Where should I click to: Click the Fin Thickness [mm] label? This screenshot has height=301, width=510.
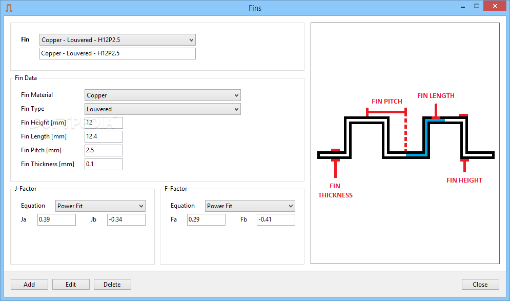[x=48, y=164]
